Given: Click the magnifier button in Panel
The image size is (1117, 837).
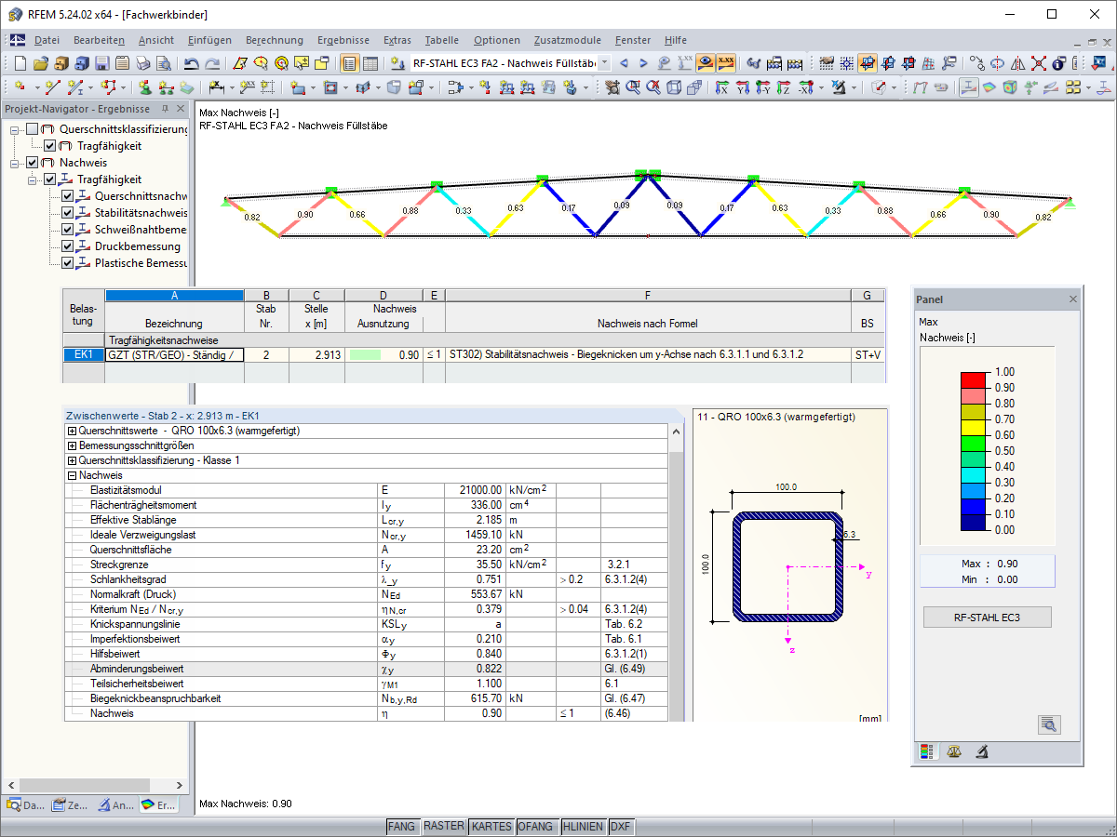Looking at the screenshot, I should tap(1049, 724).
